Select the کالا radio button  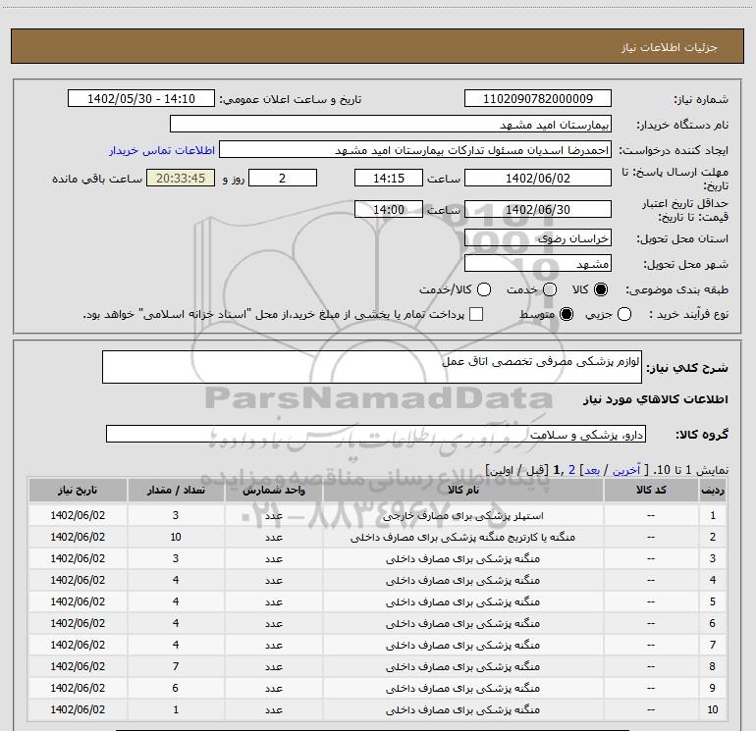[x=601, y=289]
